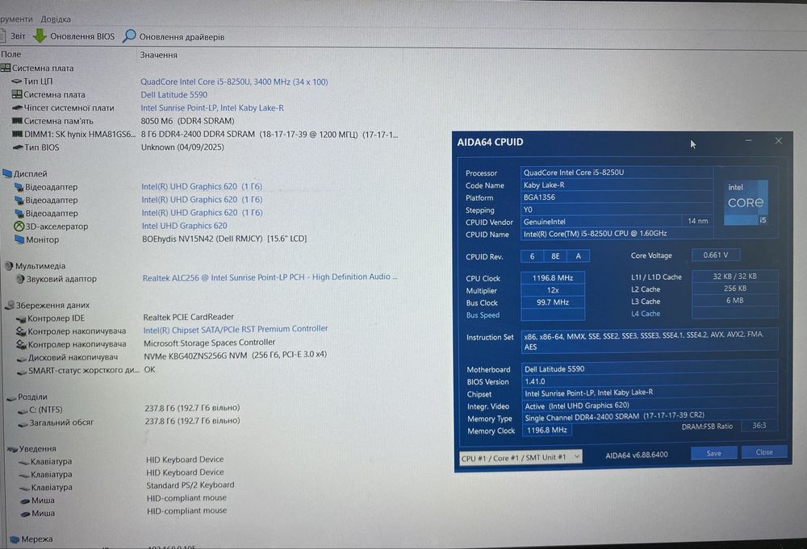
Task: Click the Чіпсет системної плати icon
Action: [17, 107]
